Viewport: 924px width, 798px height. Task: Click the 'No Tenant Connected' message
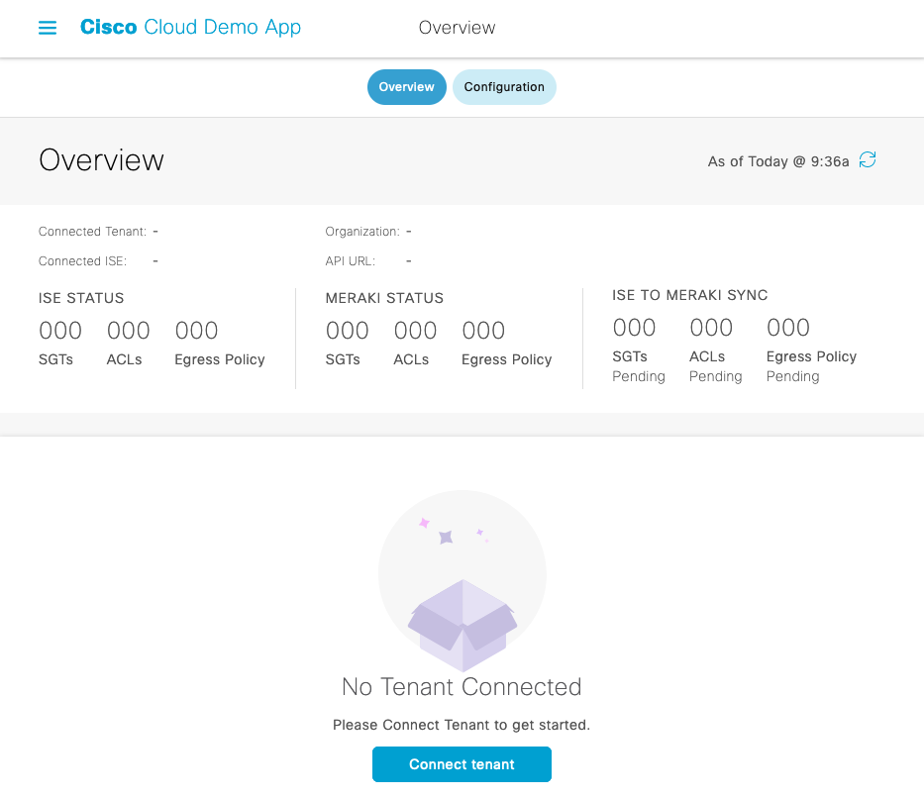pos(462,687)
